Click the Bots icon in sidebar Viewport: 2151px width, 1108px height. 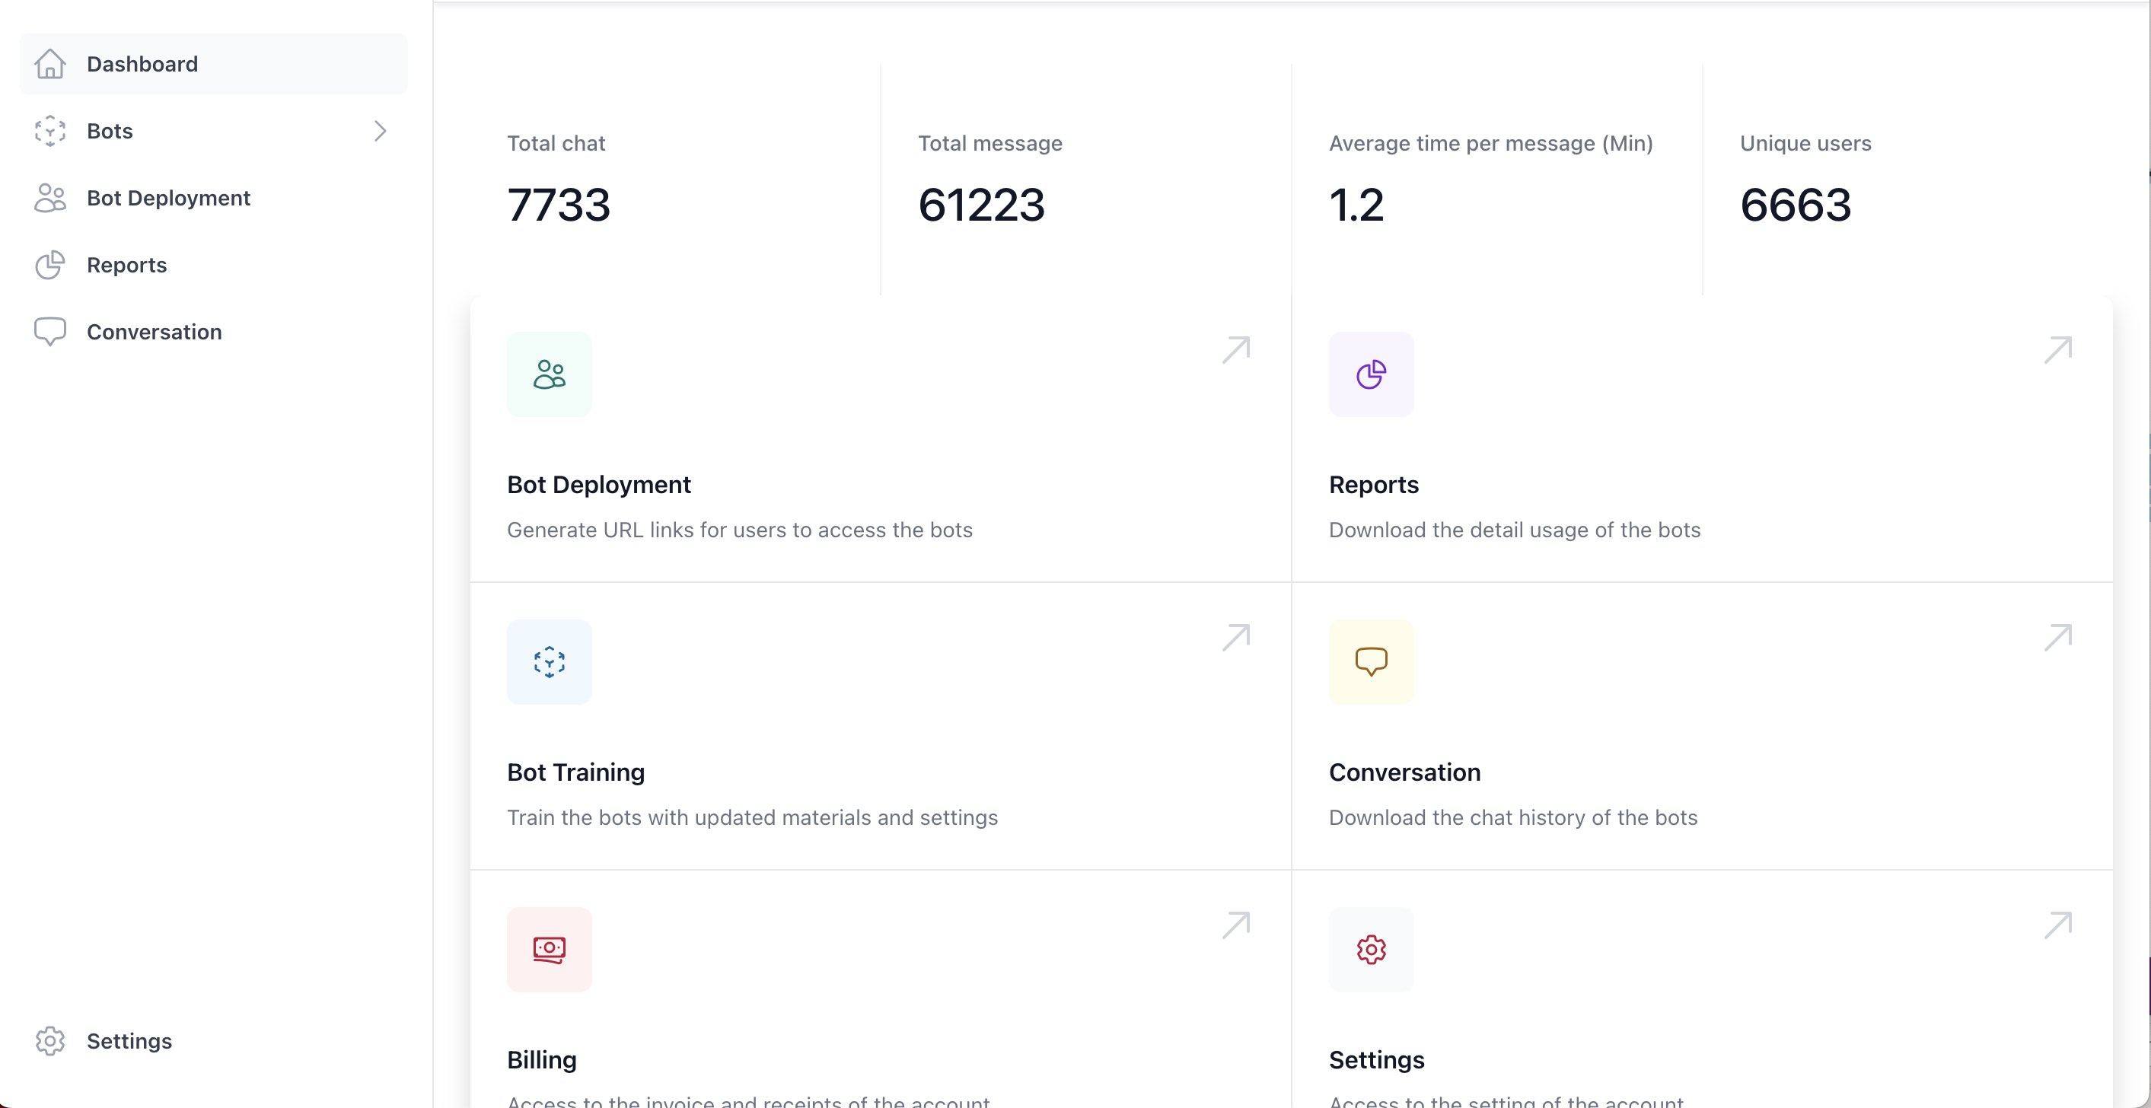click(x=50, y=131)
